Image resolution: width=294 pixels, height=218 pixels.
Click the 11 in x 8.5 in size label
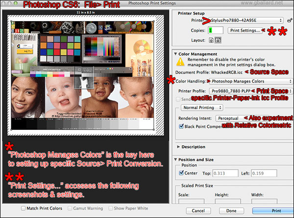click(x=86, y=12)
